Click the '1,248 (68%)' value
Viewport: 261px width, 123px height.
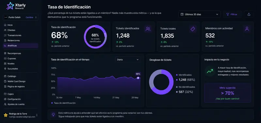click(187, 80)
